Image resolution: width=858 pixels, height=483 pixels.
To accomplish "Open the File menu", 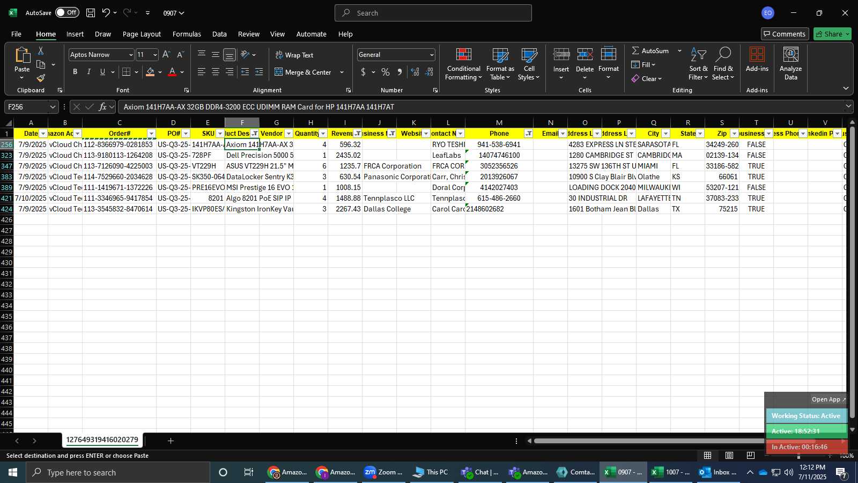I will (x=16, y=34).
